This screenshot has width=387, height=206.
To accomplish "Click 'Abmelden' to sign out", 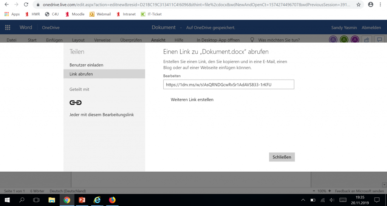I will tap(371, 28).
